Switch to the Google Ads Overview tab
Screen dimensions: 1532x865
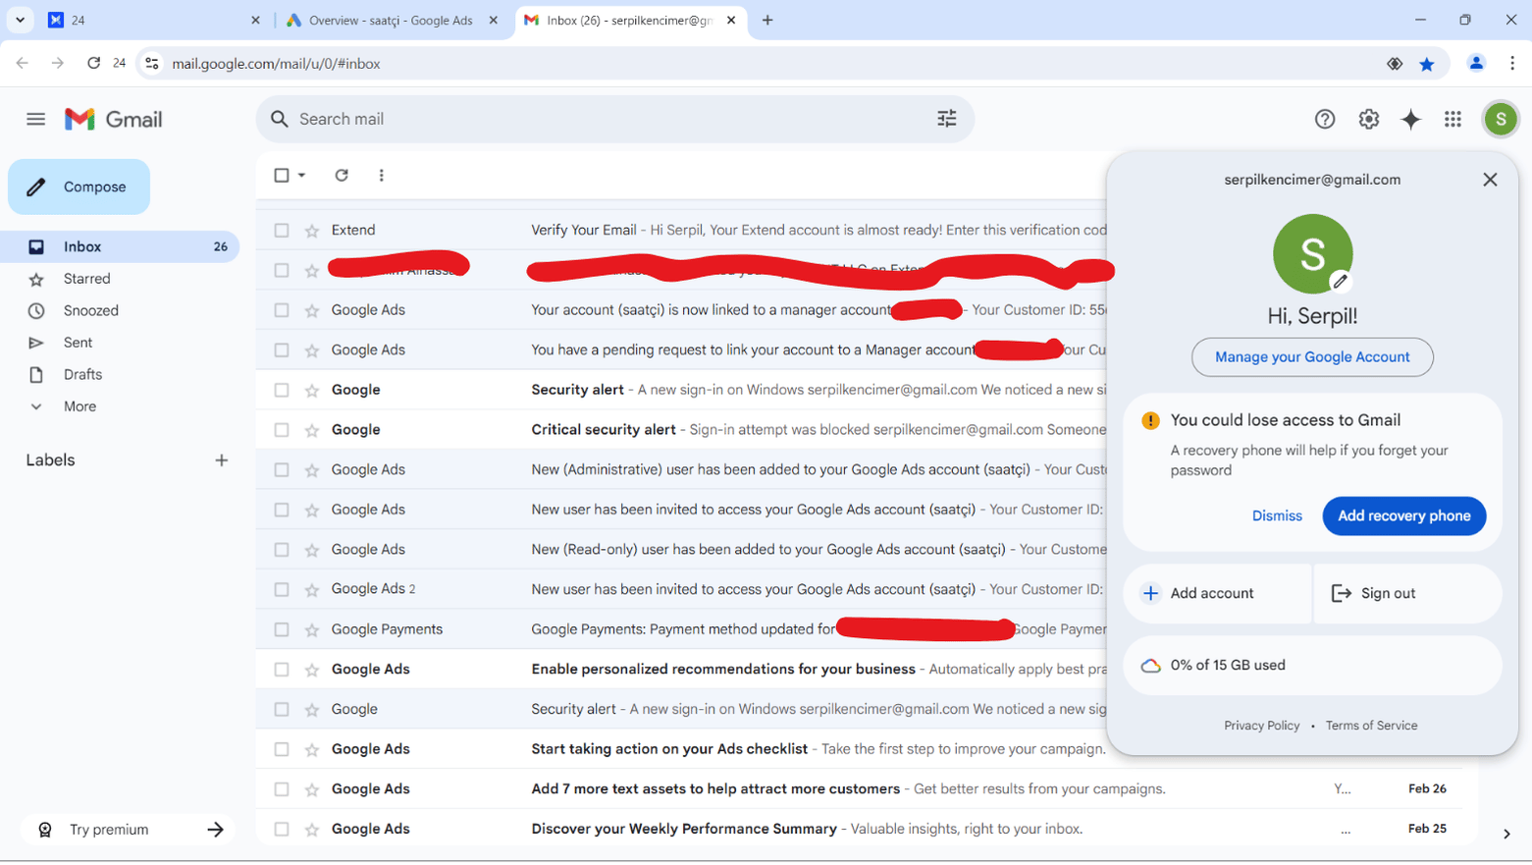tap(391, 20)
